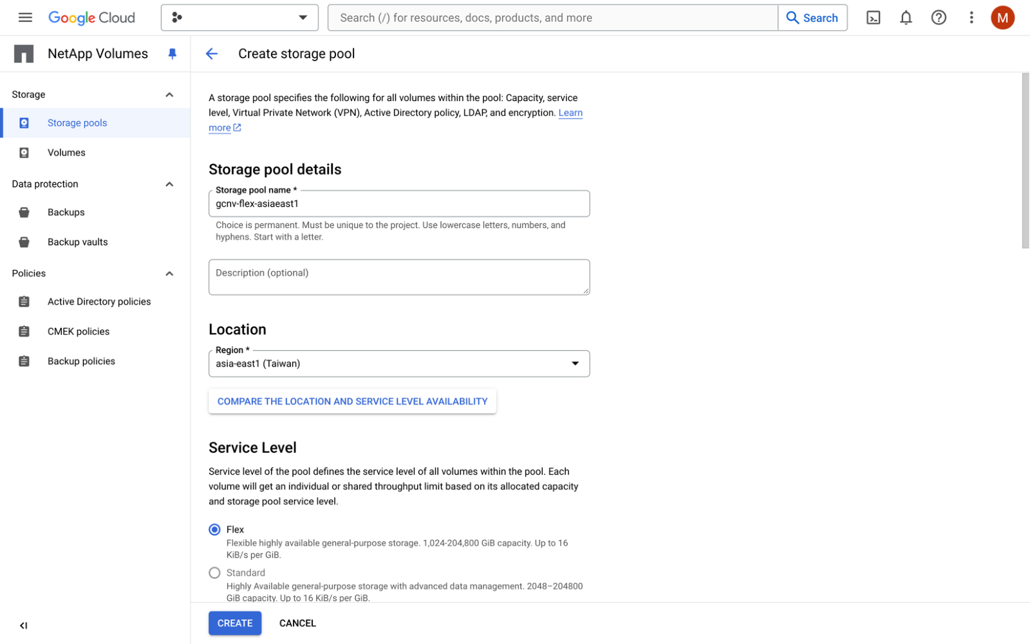Viewport: 1030px width, 644px height.
Task: Open the main navigation hamburger menu
Action: click(x=25, y=17)
